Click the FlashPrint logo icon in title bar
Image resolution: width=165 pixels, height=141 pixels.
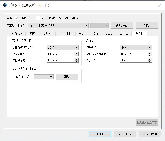pyautogui.click(x=5, y=5)
